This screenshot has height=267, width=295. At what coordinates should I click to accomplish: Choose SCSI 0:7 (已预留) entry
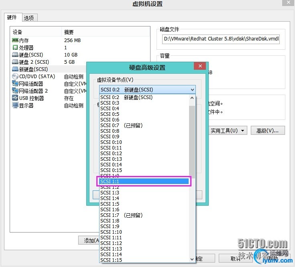point(144,125)
